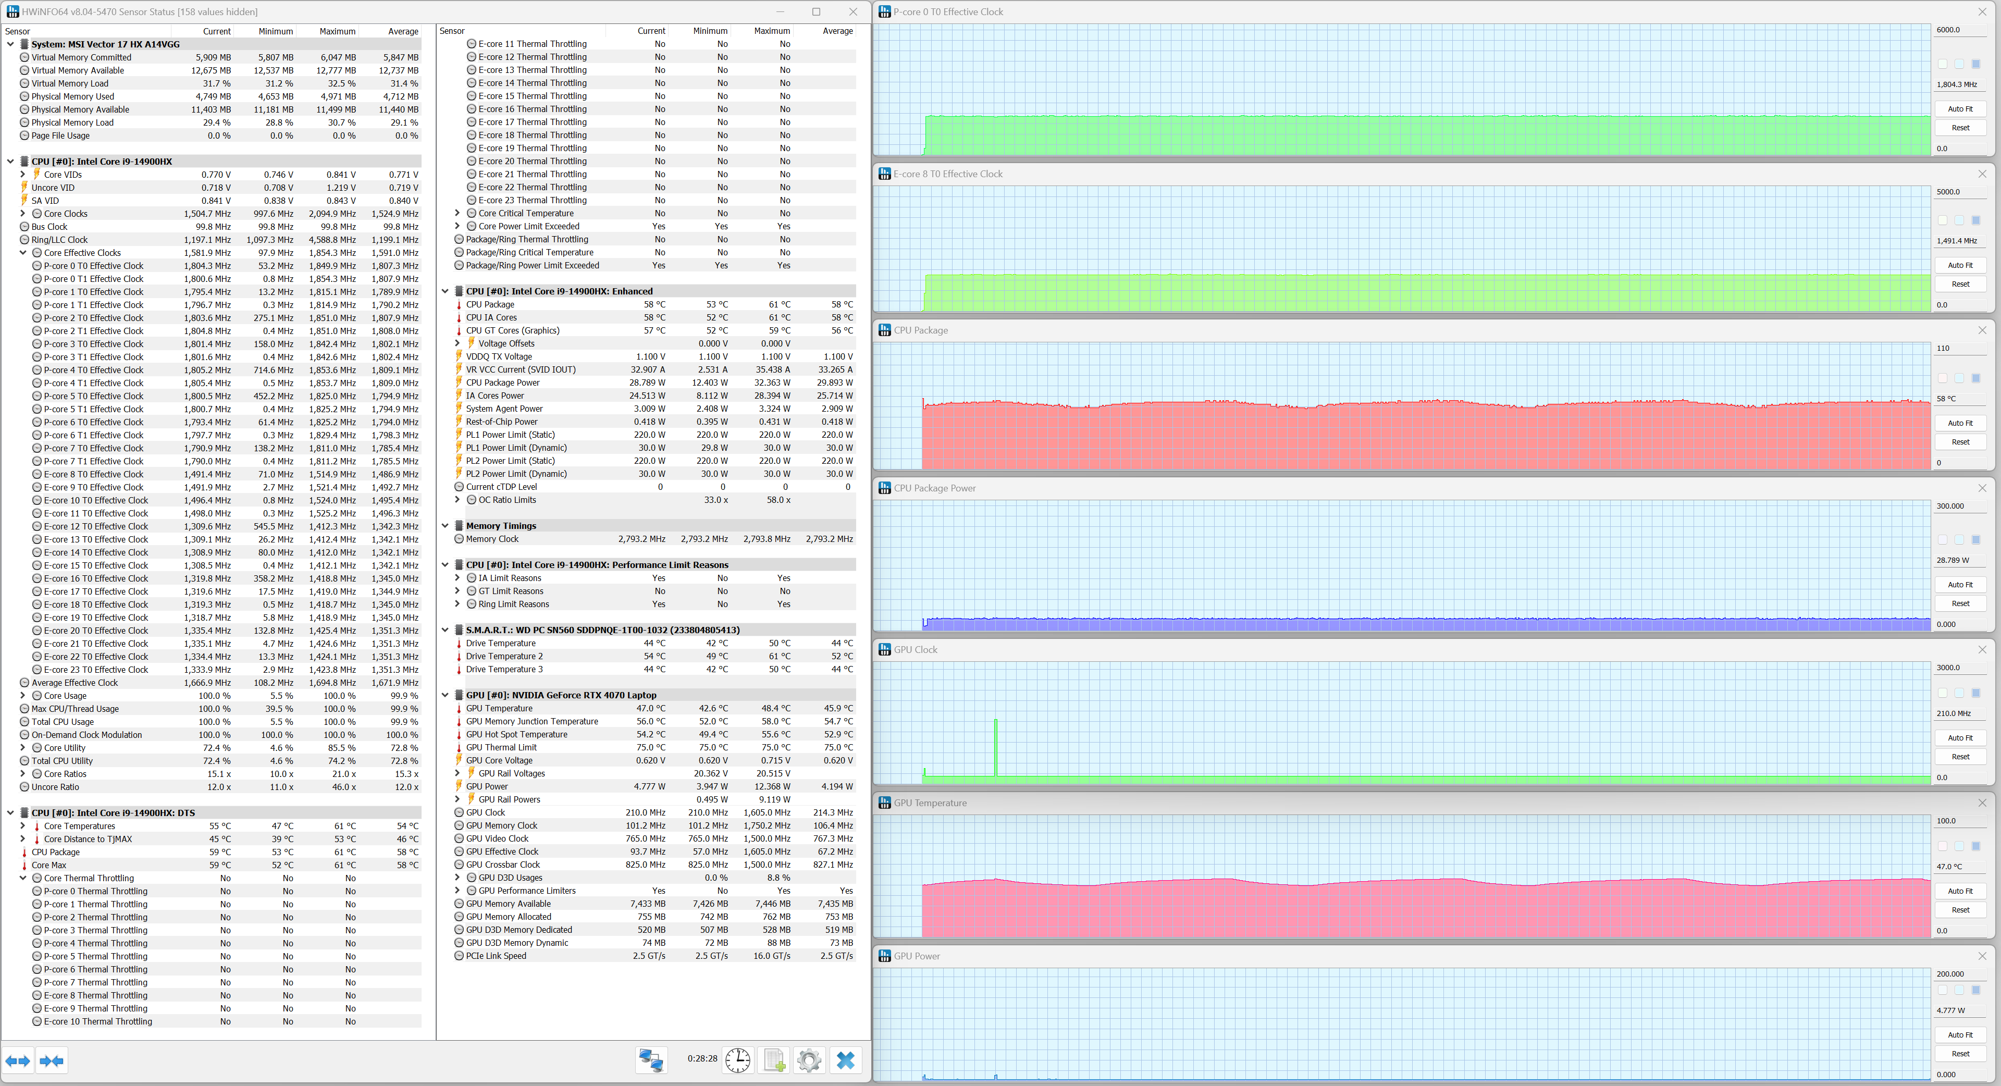Screen dimensions: 2001x1086
Task: Close the CPU Package Power graph
Action: pos(1982,488)
